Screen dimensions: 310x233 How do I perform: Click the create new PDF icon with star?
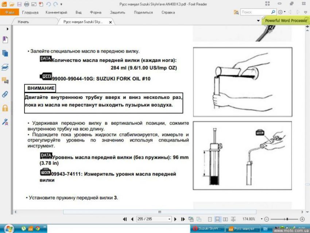click(41, 4)
